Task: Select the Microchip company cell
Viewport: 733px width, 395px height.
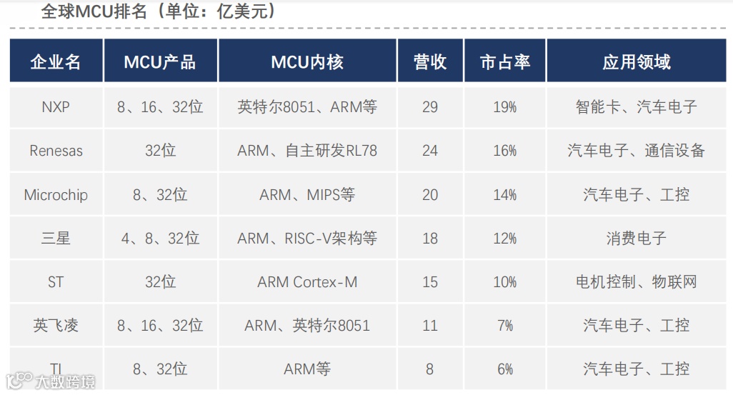Action: (56, 194)
